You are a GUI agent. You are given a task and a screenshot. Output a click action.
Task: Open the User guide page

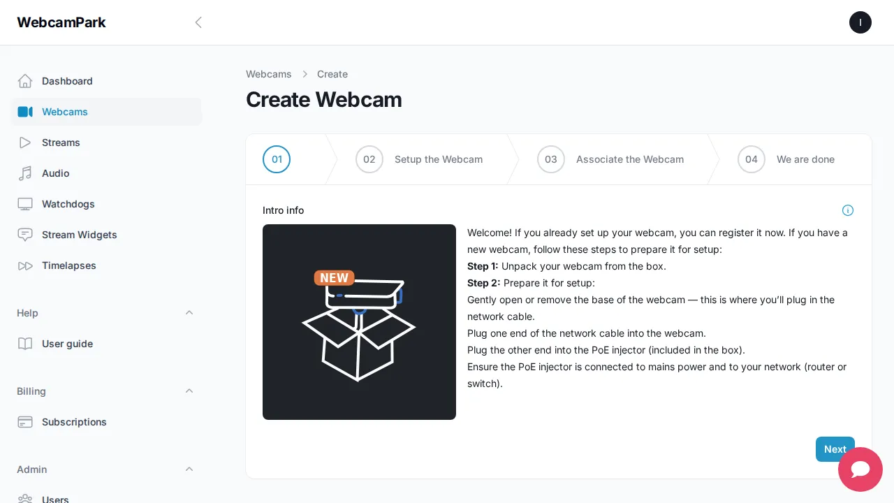coord(67,344)
